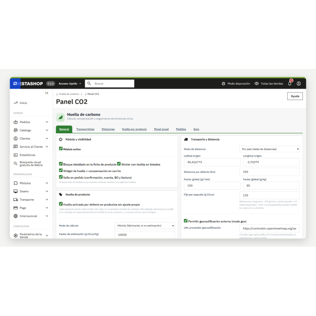The image size is (316, 316).
Task: Open the Guía tab
Action: tap(196, 129)
